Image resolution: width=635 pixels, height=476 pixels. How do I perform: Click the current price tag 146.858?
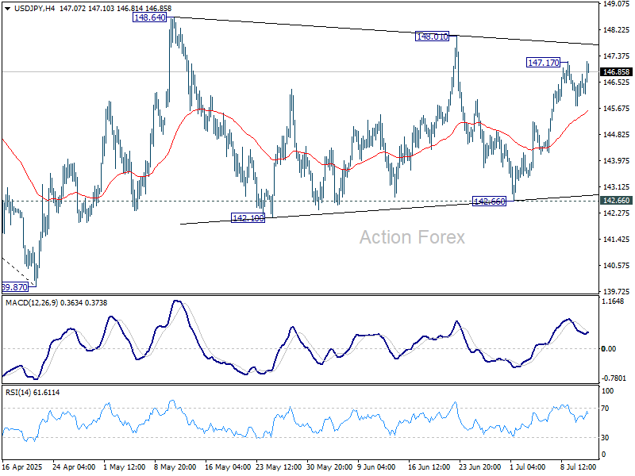[616, 71]
